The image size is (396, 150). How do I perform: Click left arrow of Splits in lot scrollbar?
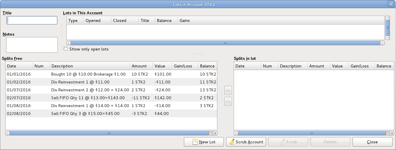tap(236, 133)
